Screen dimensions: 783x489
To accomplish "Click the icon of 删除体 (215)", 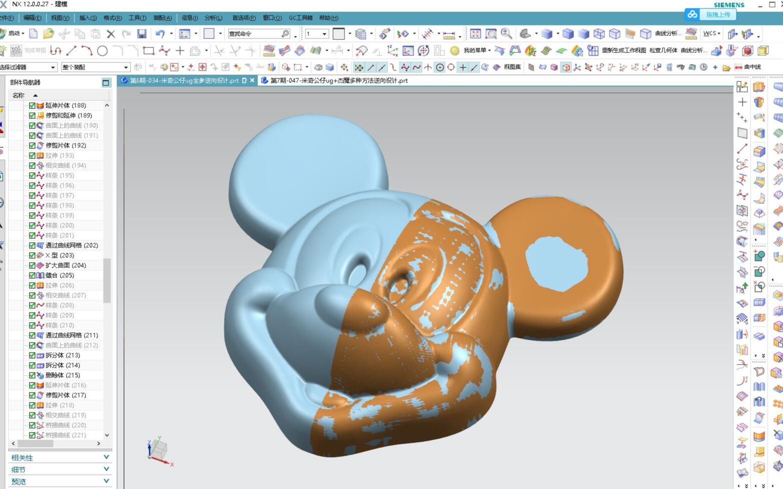I will 40,375.
